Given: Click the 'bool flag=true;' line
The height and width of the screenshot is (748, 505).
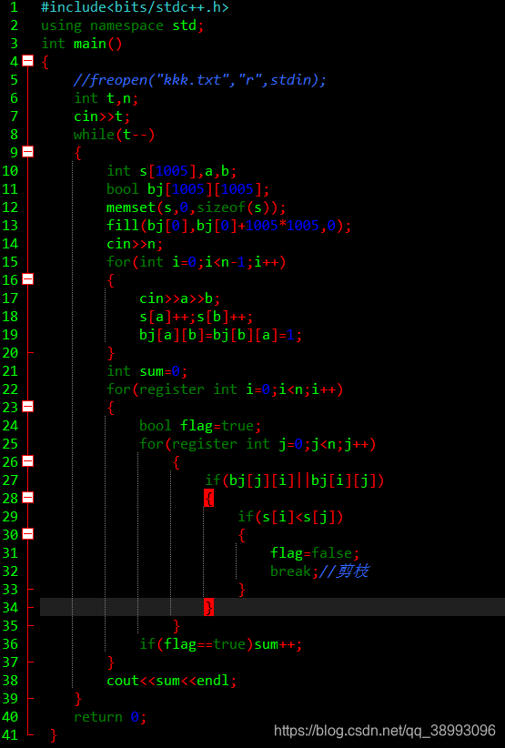Looking at the screenshot, I should click(200, 426).
